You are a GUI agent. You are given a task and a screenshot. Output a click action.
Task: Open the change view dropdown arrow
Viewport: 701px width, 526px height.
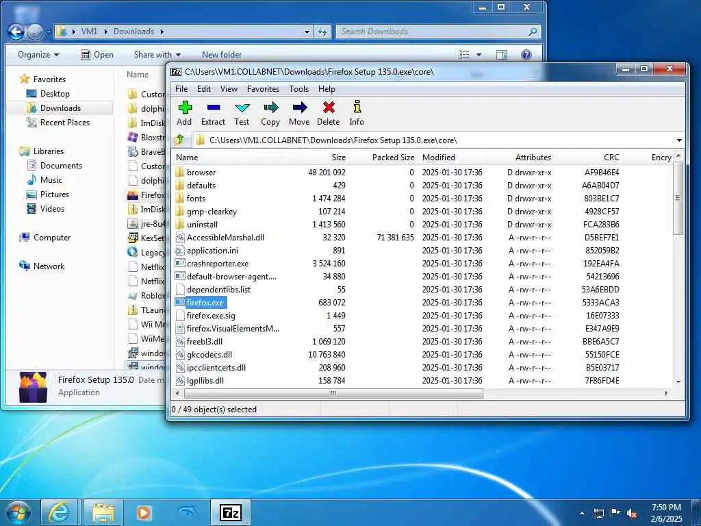[x=479, y=55]
